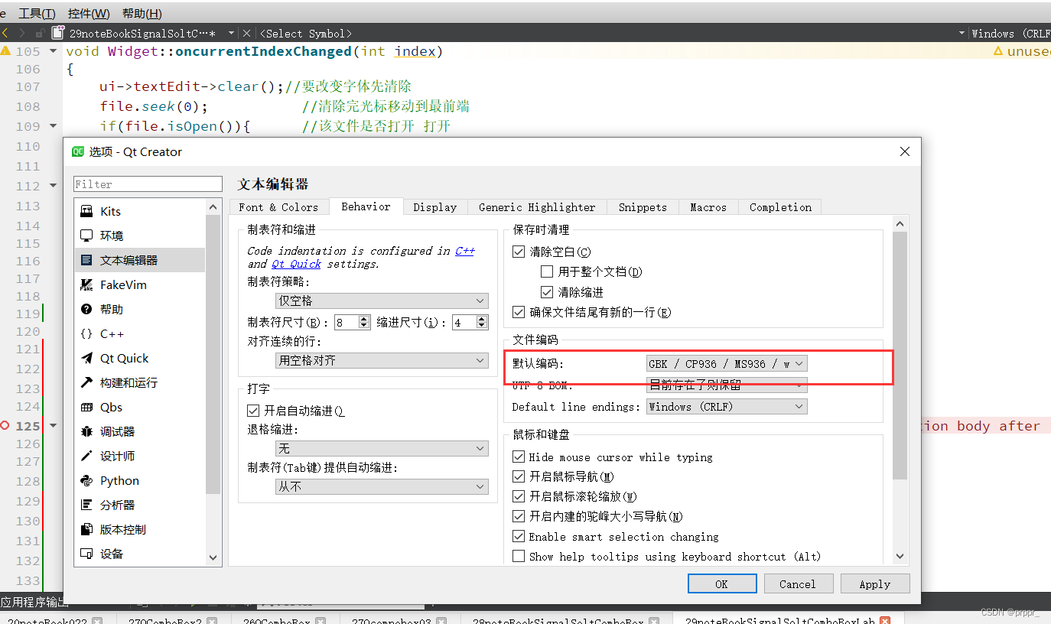Open the FakeVim settings category

pos(140,284)
